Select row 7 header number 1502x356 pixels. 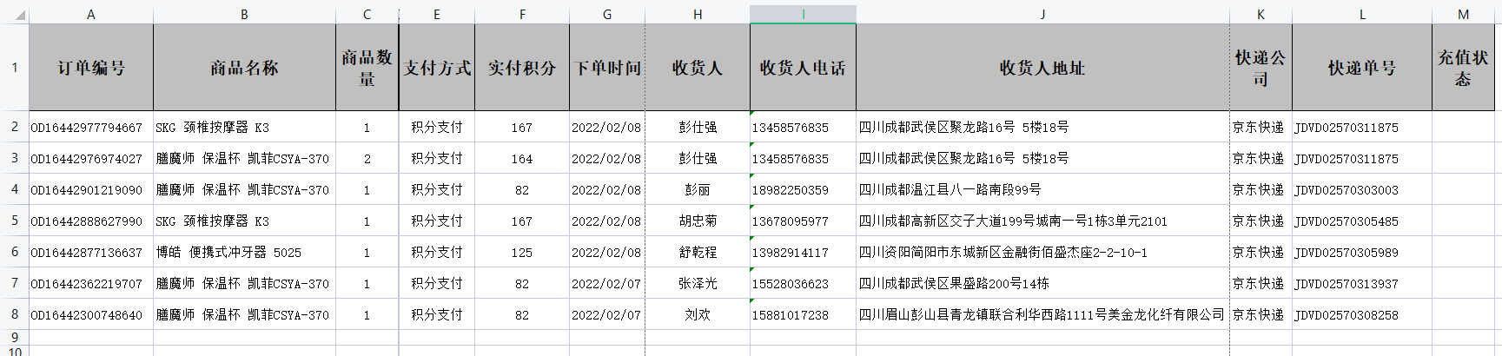14,283
